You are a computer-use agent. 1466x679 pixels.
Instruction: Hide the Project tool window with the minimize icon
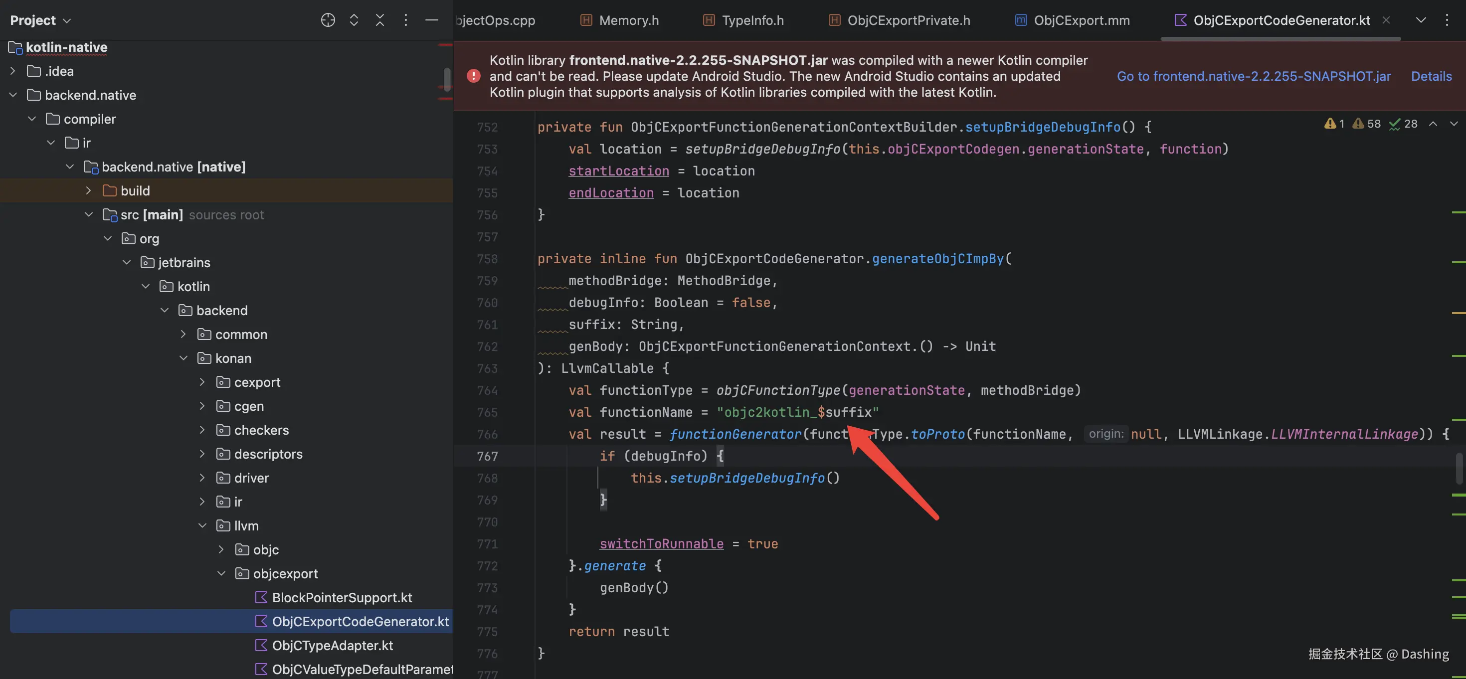(431, 20)
